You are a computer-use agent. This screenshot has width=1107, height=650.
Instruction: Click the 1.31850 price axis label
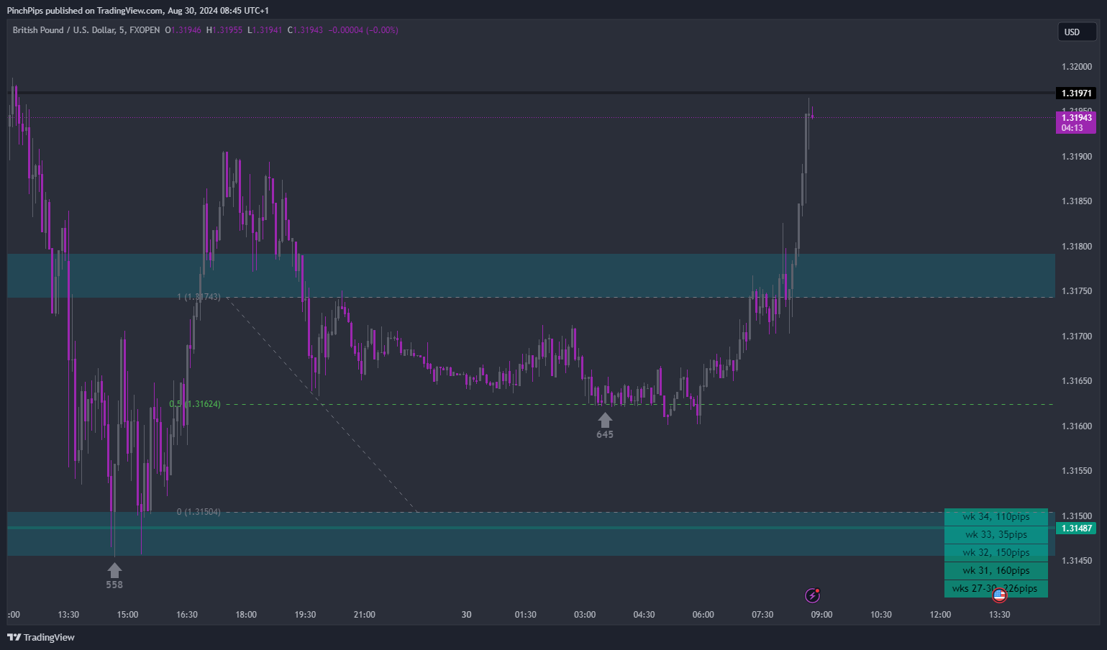(1076, 201)
